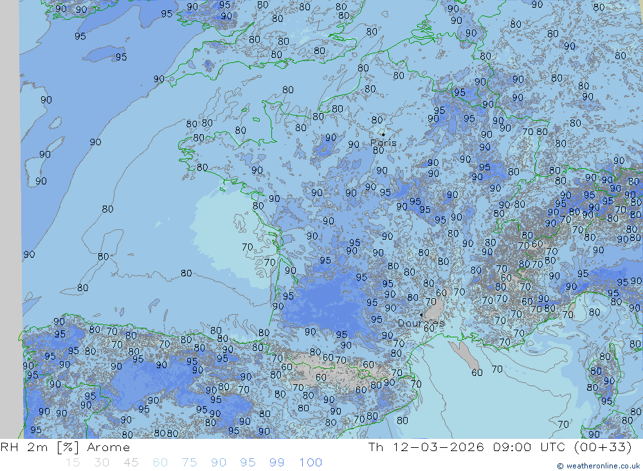
Task: Select legend value 15
Action: pyautogui.click(x=73, y=463)
